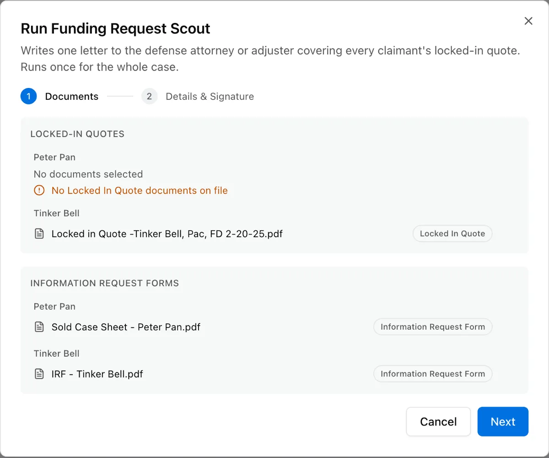Click Information Request Form tag for Sold Case Sheet

click(433, 327)
